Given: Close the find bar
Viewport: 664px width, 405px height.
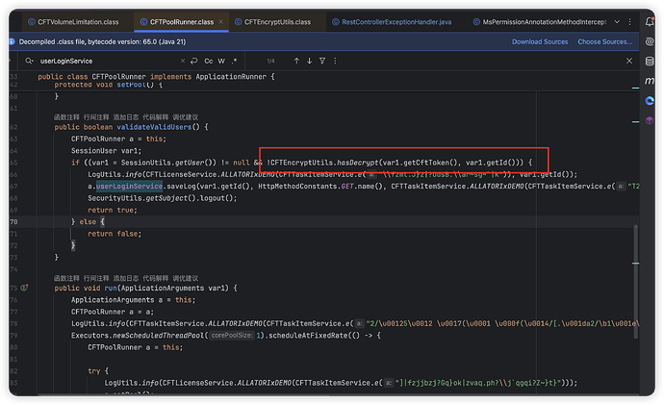Looking at the screenshot, I should 629,61.
